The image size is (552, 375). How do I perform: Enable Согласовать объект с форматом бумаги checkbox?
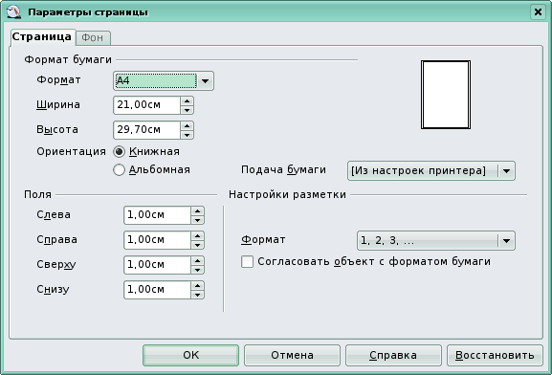pos(247,262)
